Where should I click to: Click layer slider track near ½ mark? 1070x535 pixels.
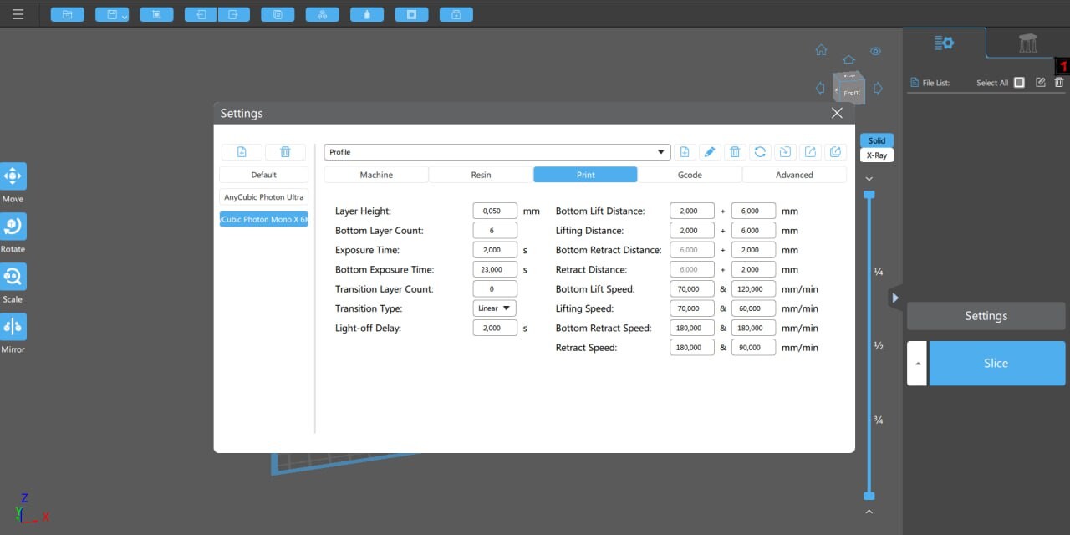[869, 345]
